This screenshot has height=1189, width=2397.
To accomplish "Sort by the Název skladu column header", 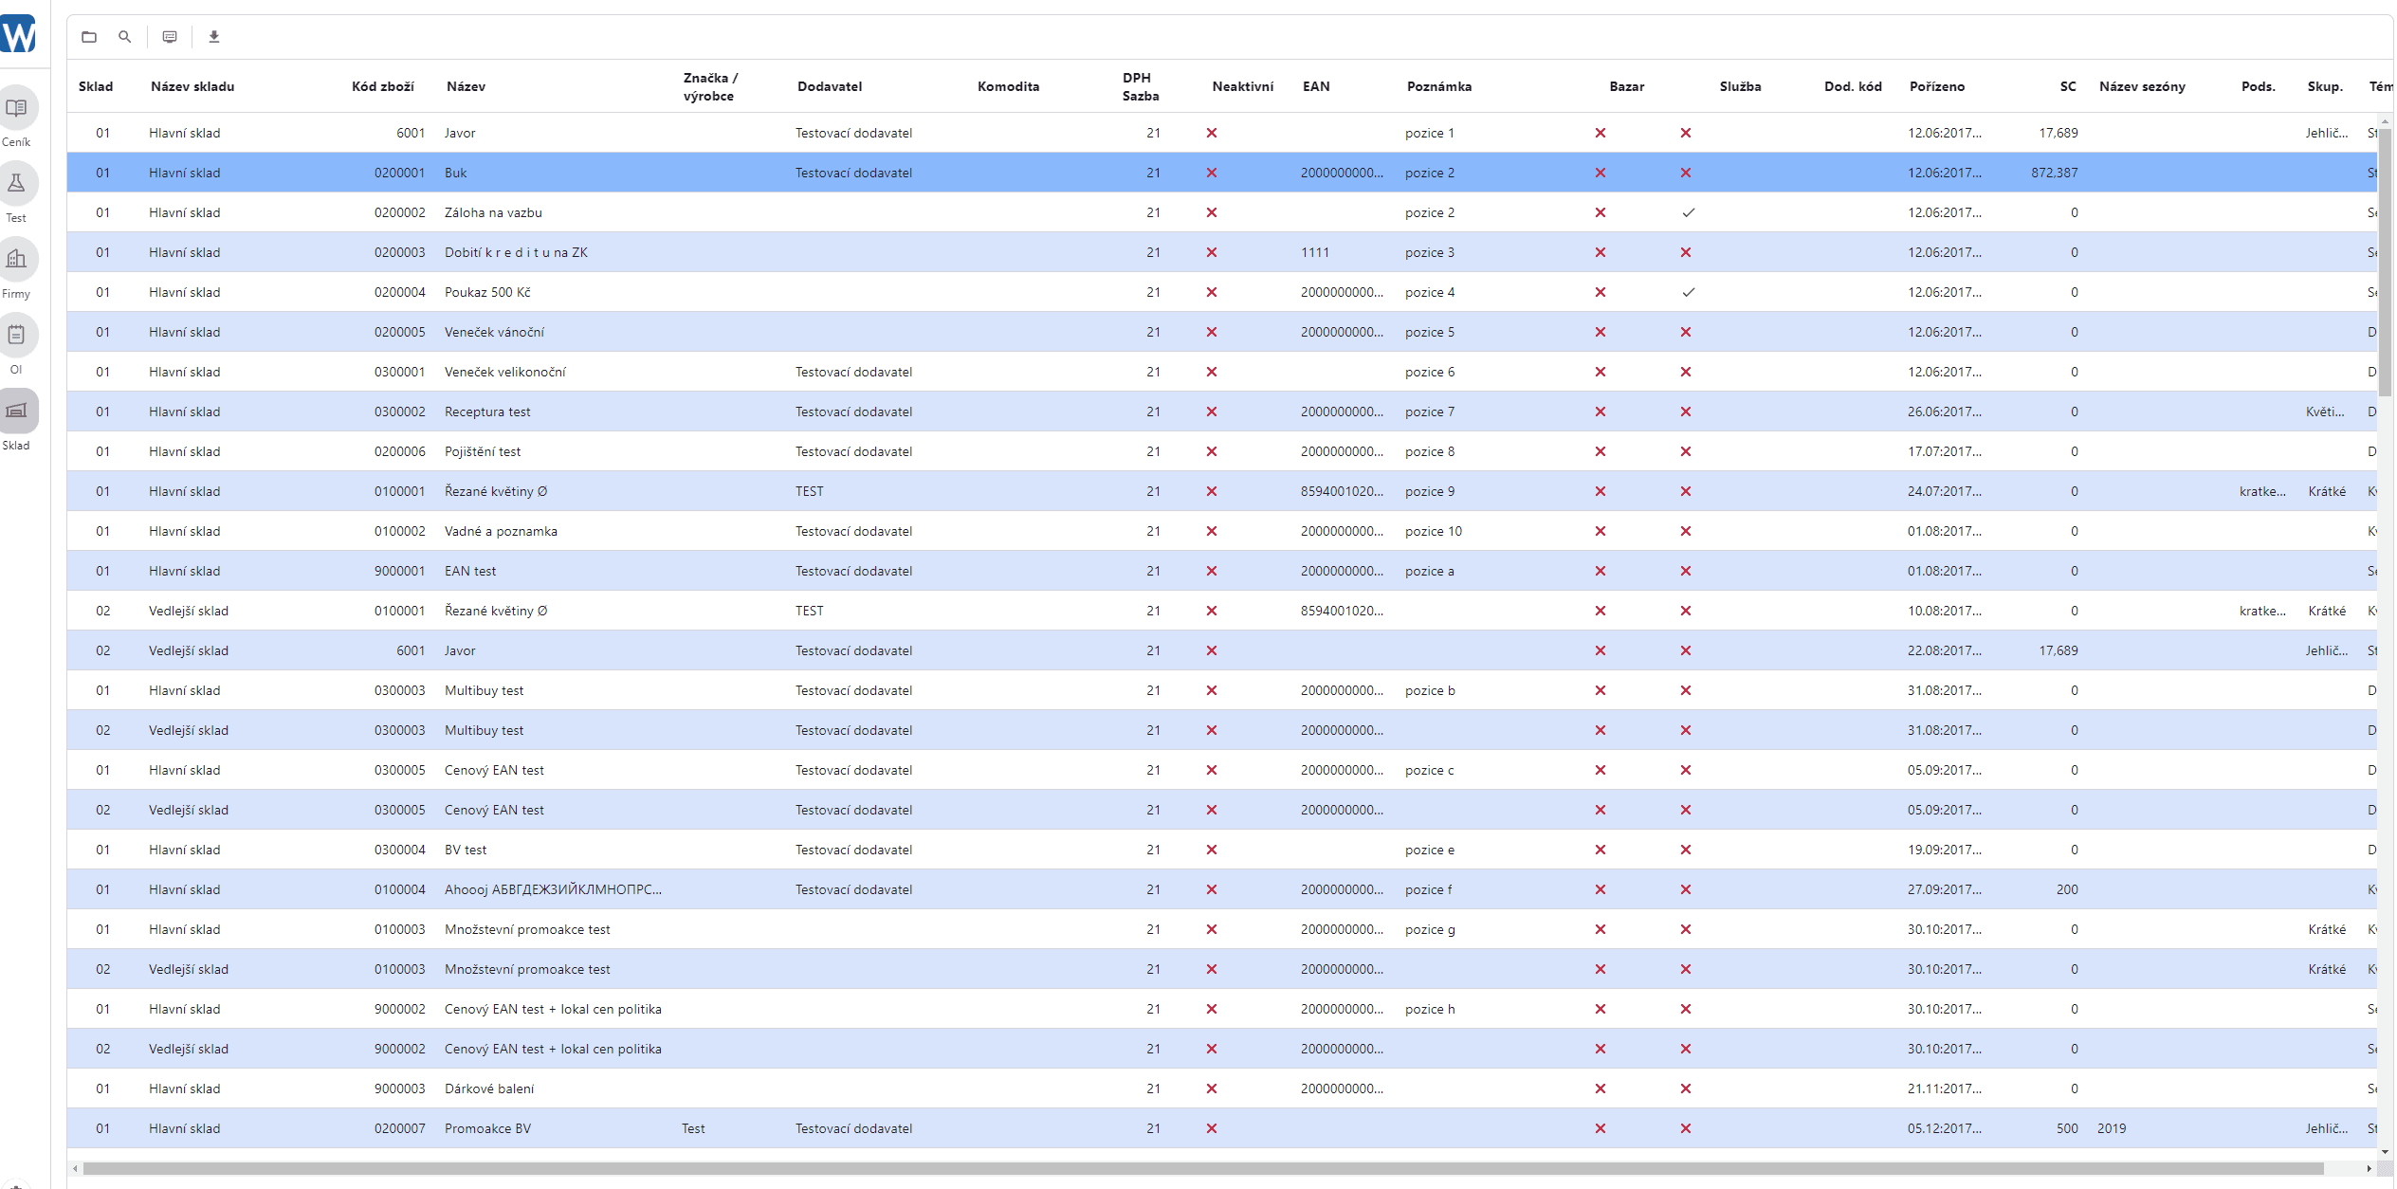I will pyautogui.click(x=192, y=86).
